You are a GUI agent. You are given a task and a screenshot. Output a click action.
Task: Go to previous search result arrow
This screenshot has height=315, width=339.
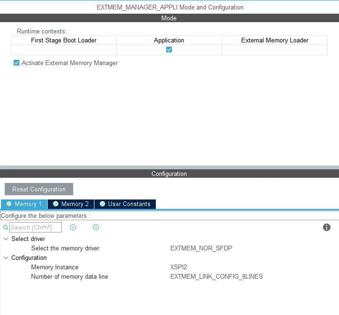pyautogui.click(x=73, y=227)
